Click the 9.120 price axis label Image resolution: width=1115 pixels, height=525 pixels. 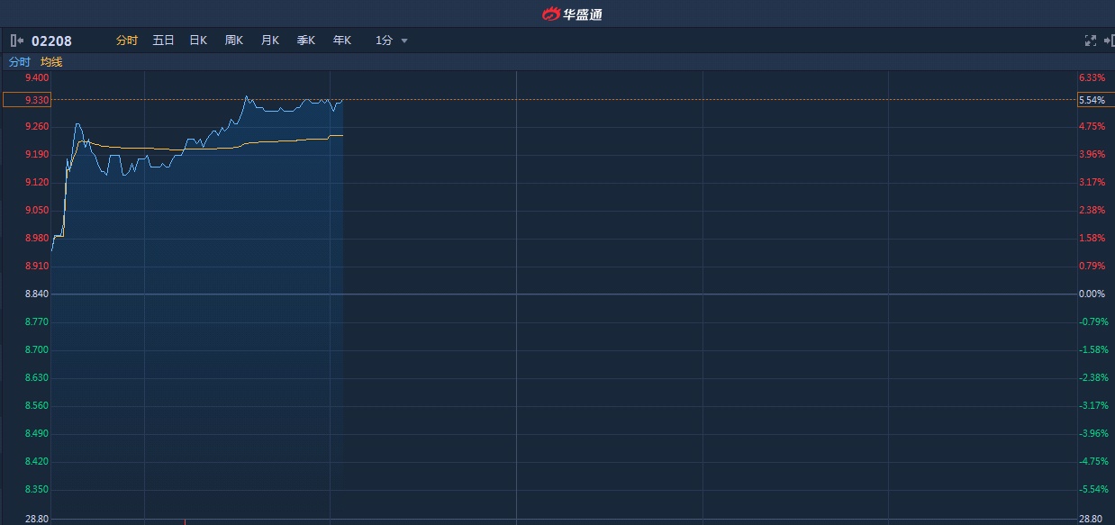click(37, 182)
